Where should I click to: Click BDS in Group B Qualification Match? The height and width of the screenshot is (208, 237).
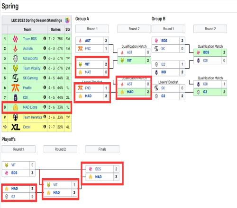206,52
